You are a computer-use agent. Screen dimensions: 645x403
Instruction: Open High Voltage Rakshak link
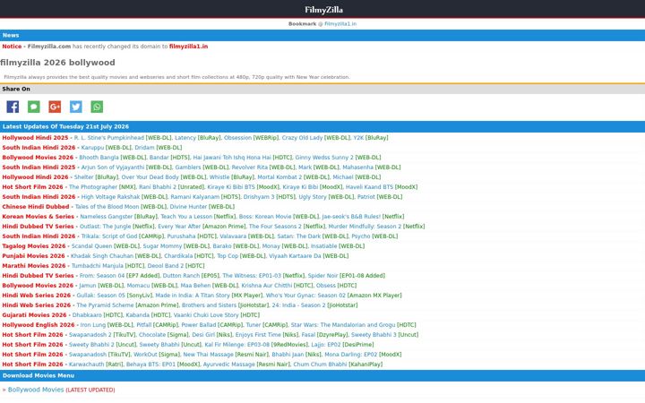(x=111, y=197)
